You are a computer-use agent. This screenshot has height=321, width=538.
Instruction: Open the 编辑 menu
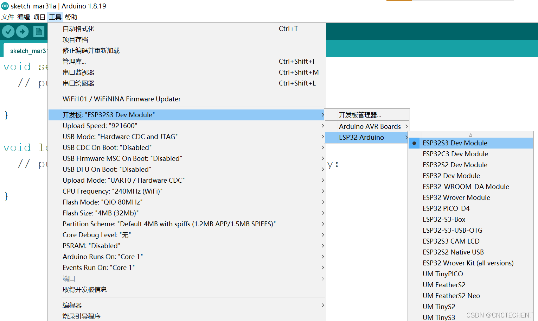coord(24,17)
